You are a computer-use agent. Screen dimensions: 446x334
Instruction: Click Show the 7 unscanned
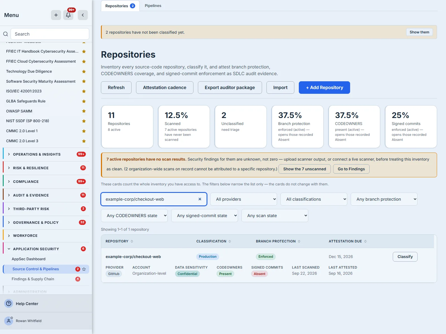(305, 169)
